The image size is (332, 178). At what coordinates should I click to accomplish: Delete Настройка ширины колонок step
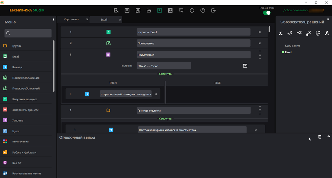[x=256, y=130]
